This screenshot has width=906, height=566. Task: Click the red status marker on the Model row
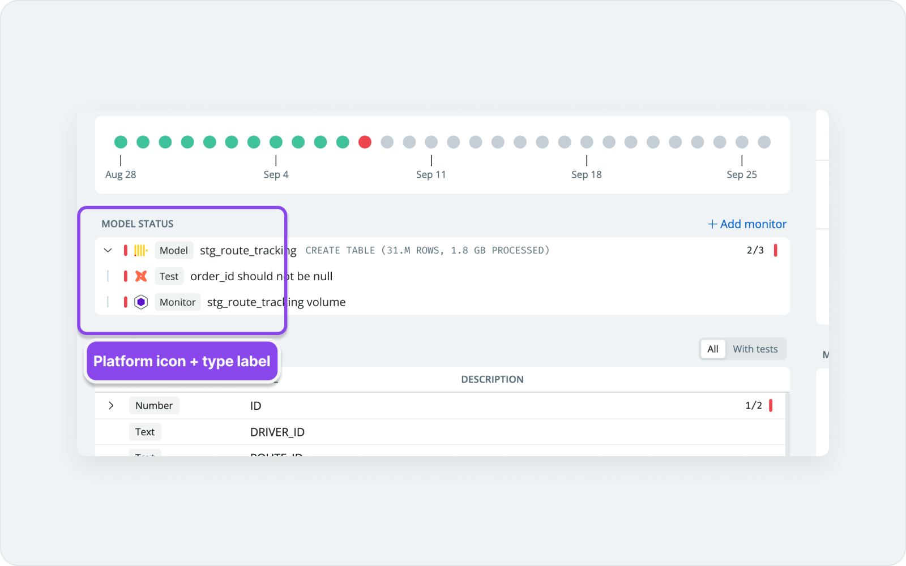point(126,250)
